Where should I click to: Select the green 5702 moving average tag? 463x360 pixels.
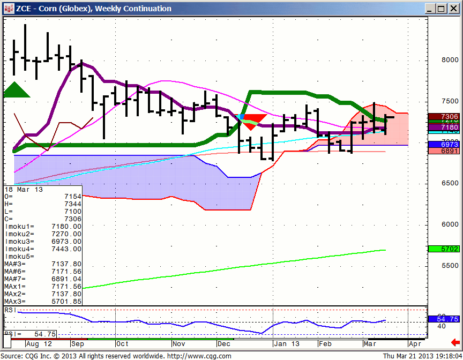pos(444,249)
